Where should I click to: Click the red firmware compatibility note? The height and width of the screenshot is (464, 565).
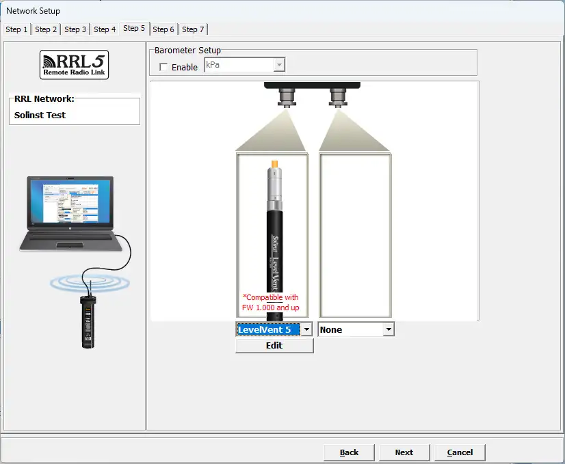tap(271, 303)
